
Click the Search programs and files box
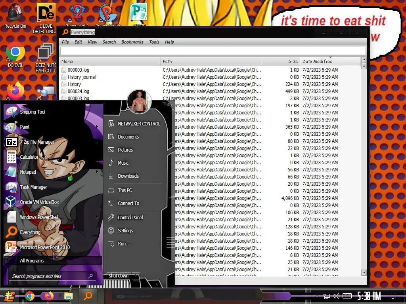tap(52, 276)
